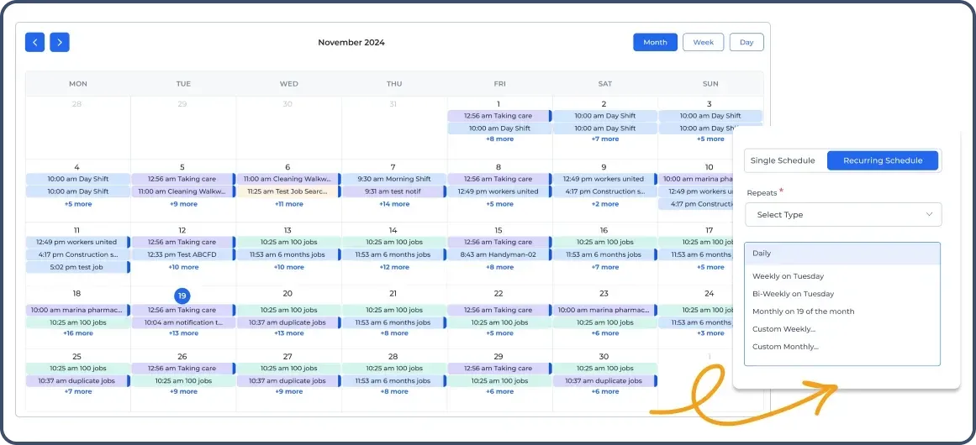Click the Select Type dropdown chevron
The width and height of the screenshot is (976, 445).
pos(929,215)
